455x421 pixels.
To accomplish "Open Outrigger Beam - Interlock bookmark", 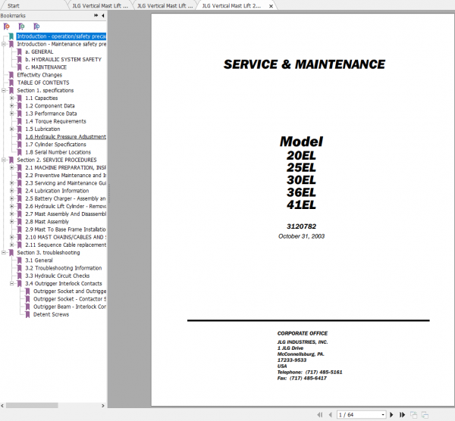I will (70, 307).
